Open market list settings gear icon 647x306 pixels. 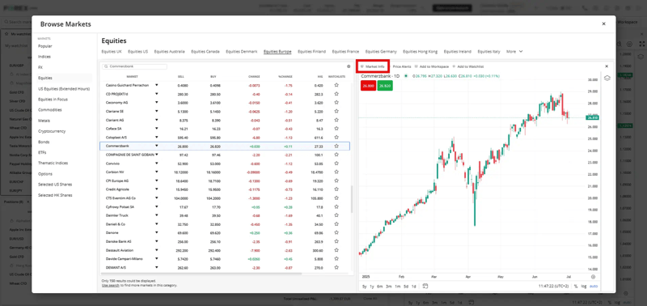[x=349, y=66]
